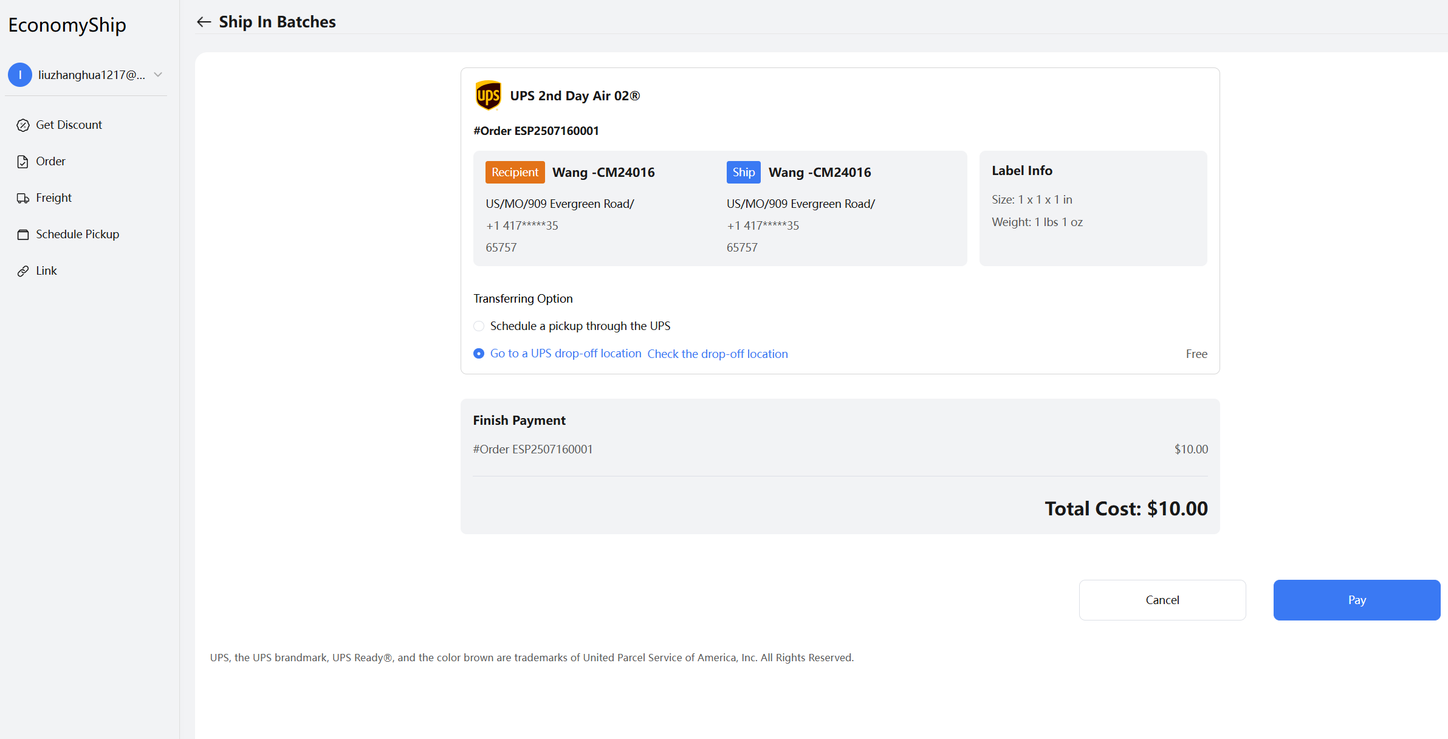Click the blue Ship tag
The image size is (1448, 739).
pyautogui.click(x=743, y=173)
